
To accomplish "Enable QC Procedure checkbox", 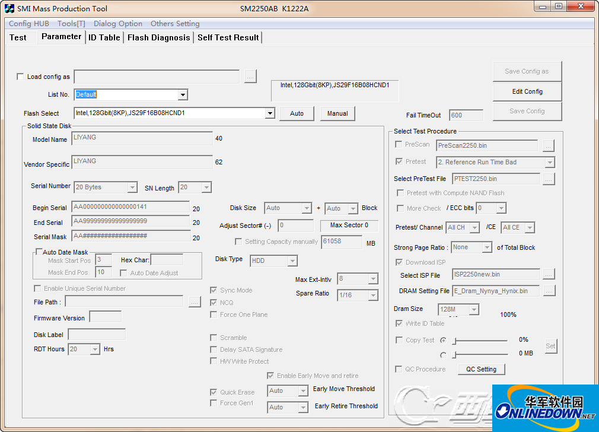I will click(399, 369).
